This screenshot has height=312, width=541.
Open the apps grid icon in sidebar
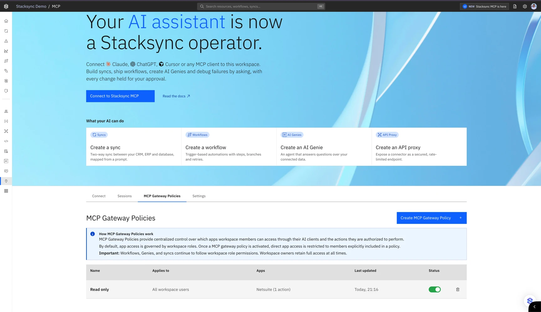[6, 191]
